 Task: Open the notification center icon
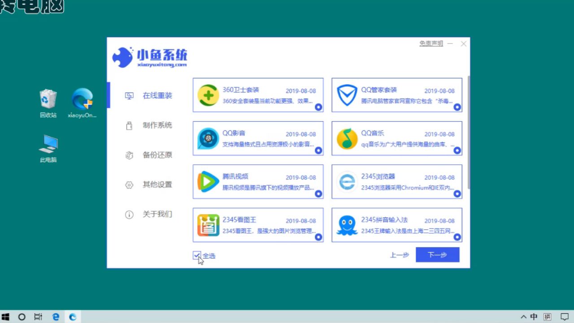564,317
